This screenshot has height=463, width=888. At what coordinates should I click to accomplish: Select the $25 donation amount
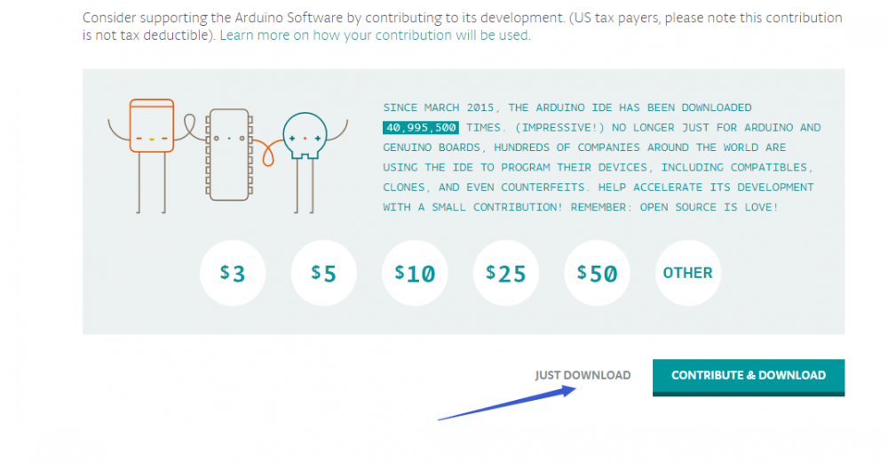coord(506,274)
